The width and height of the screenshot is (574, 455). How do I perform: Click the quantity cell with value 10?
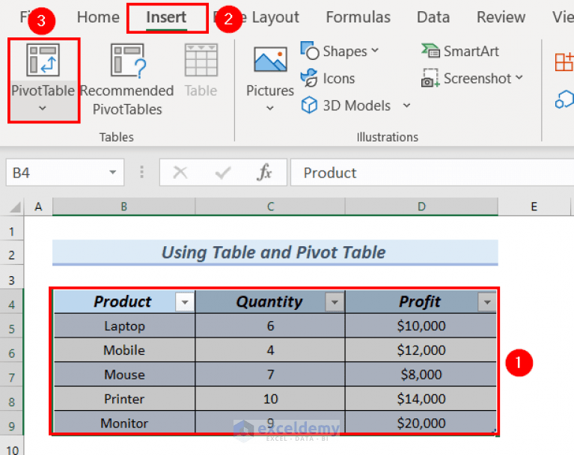(270, 399)
